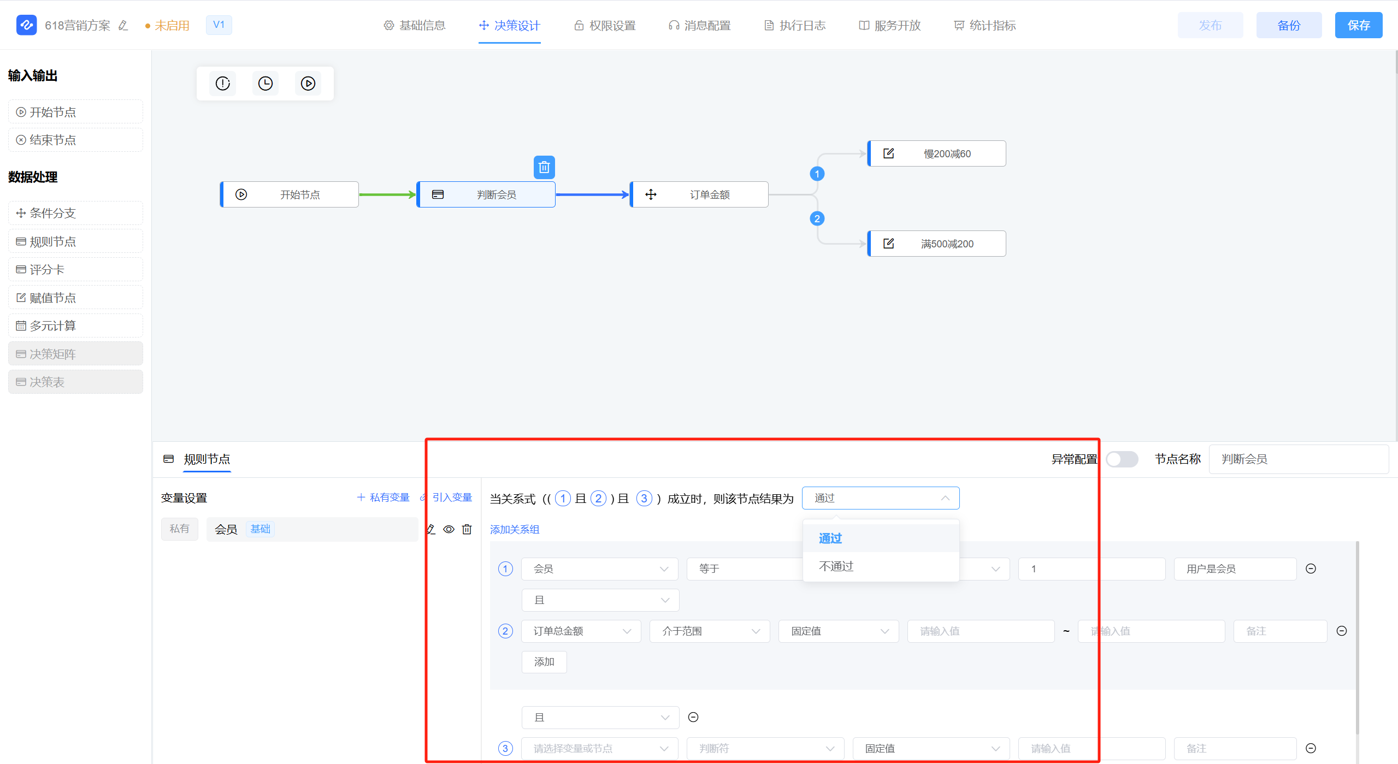
Task: Select the 订单金额 branch node
Action: click(699, 194)
